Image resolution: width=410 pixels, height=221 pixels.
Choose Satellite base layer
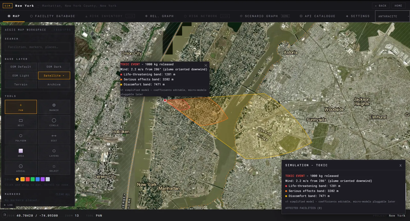point(54,76)
